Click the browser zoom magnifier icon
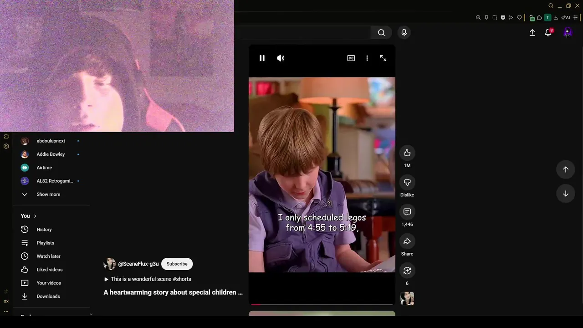This screenshot has width=583, height=328. pyautogui.click(x=478, y=18)
